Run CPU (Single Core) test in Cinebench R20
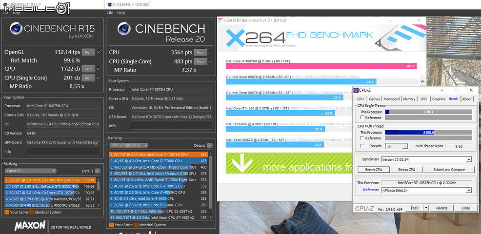 tap(200, 61)
